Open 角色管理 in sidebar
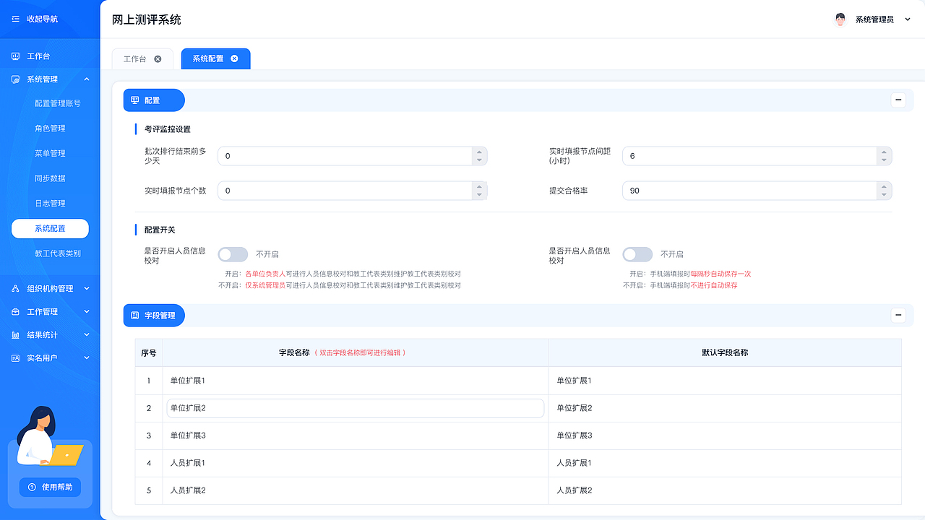Screen dimensions: 925x520 50,129
